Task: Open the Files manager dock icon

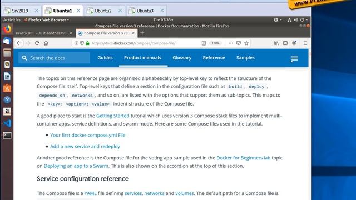Action: [x=7, y=53]
